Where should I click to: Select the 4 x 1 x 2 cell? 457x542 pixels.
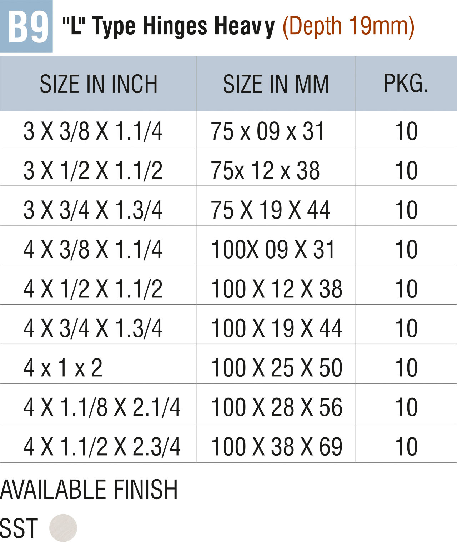(63, 368)
